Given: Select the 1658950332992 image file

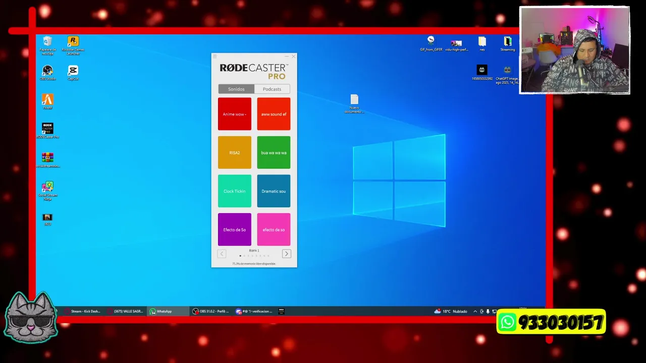Looking at the screenshot, I should pyautogui.click(x=482, y=73).
